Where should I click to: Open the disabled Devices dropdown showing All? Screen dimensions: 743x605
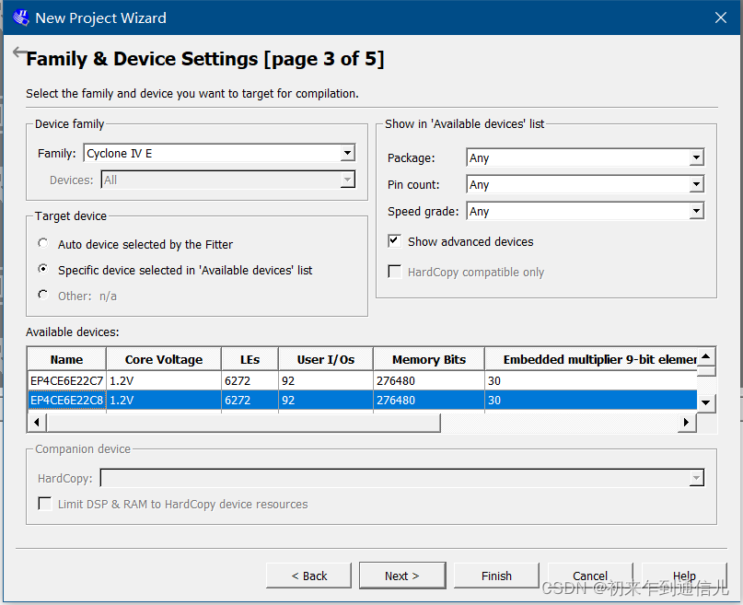click(228, 180)
